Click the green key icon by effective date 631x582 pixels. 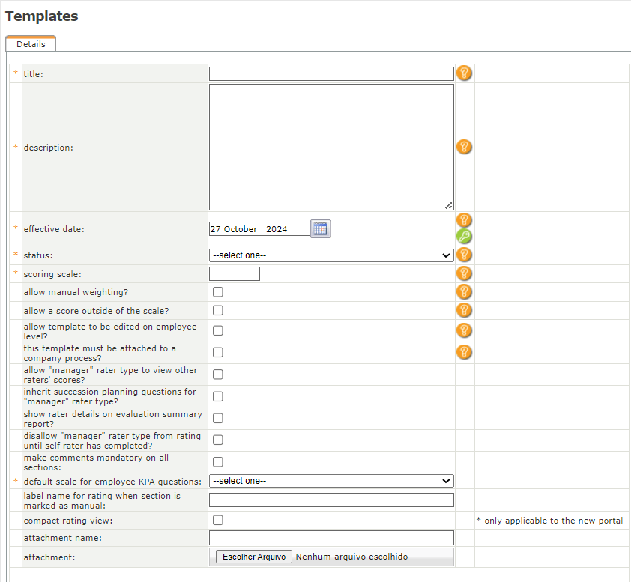click(465, 237)
